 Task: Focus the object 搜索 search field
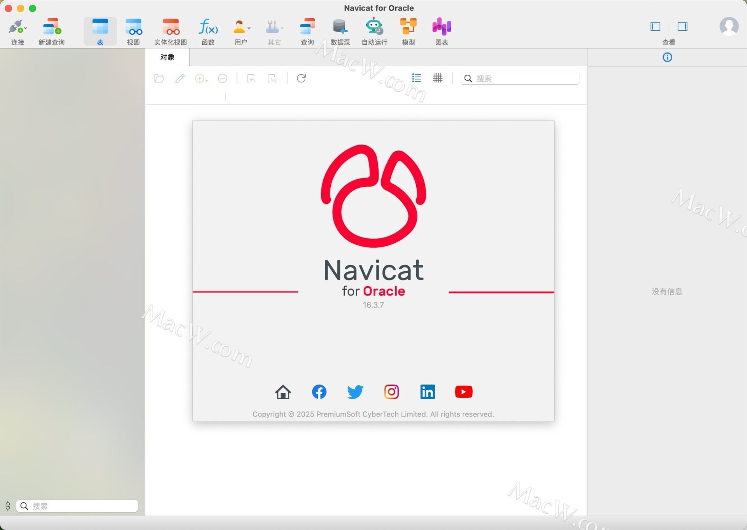coord(520,79)
